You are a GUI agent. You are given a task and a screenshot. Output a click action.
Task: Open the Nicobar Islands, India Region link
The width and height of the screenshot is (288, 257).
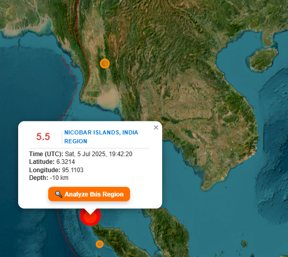coord(101,137)
